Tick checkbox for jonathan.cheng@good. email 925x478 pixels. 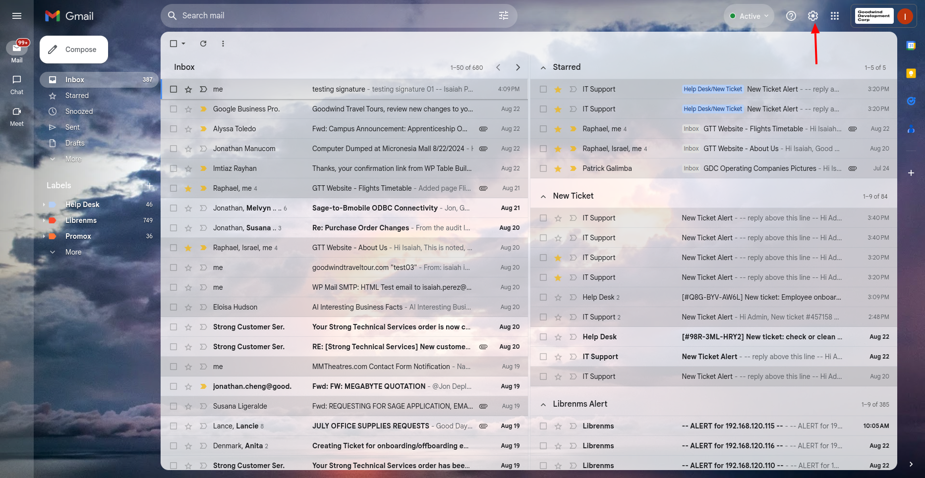(x=173, y=386)
